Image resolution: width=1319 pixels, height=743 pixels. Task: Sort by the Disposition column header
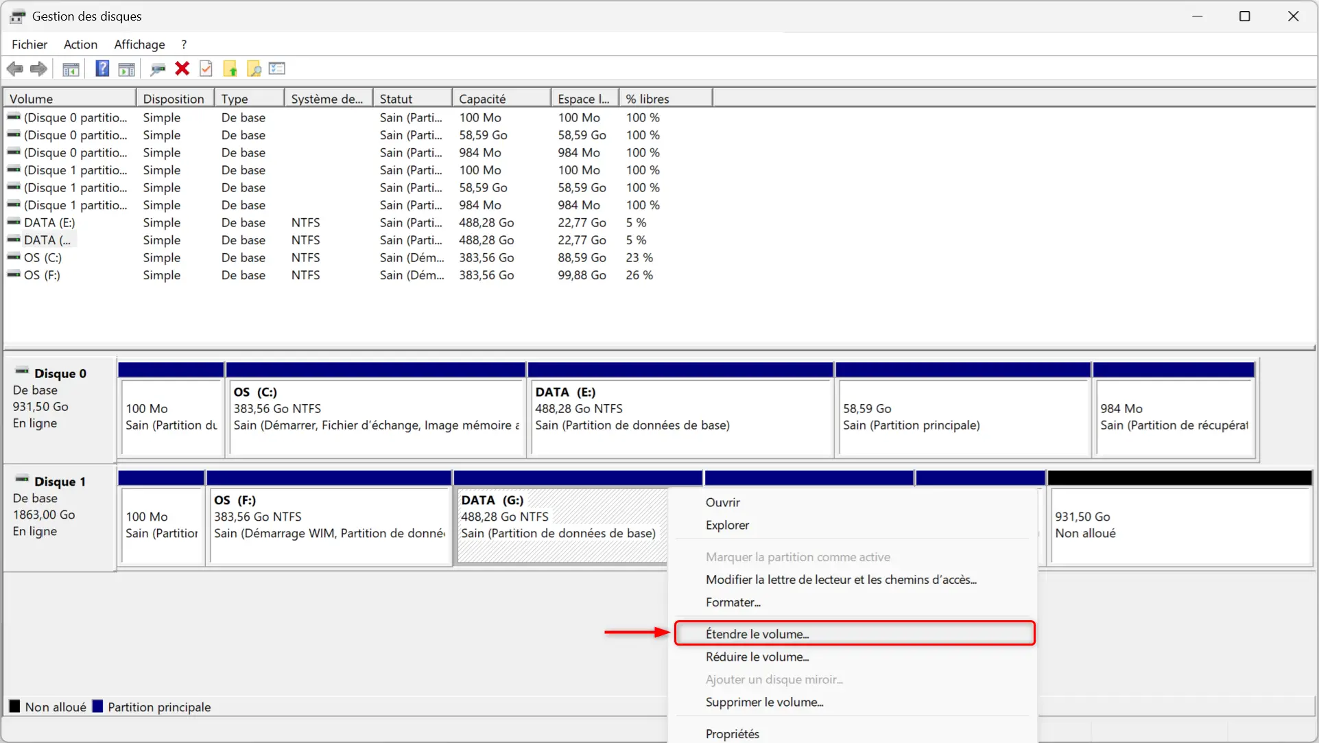point(176,99)
